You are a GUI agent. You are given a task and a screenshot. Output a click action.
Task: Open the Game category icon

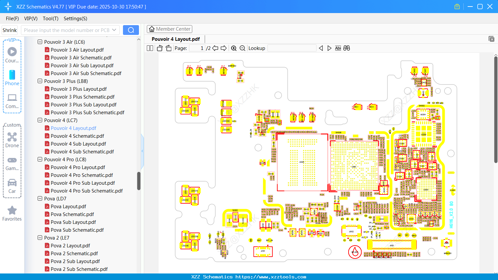coord(12,160)
